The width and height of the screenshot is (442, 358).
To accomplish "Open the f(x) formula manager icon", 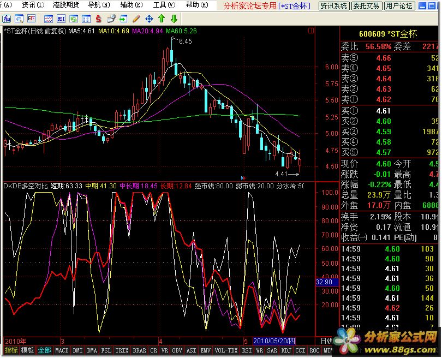I will click(6, 19).
